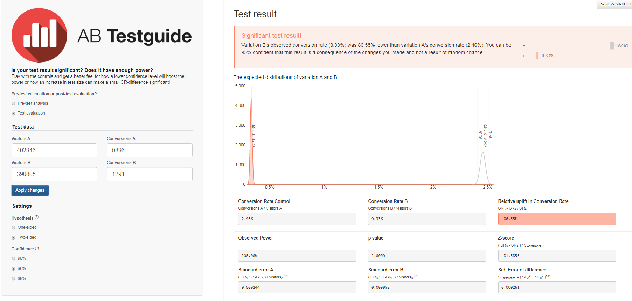
Task: Click into the Conversions B field
Action: 150,174
